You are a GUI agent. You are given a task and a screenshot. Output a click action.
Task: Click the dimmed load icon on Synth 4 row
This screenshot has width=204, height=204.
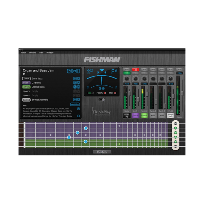[x=75, y=95]
